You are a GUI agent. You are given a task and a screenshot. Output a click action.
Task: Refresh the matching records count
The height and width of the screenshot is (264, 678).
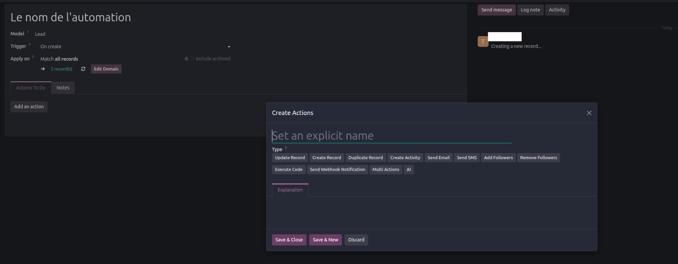click(x=83, y=69)
